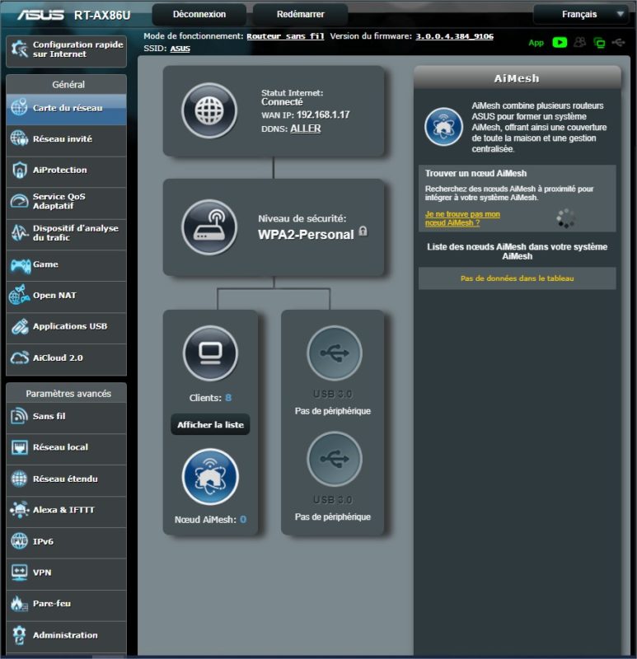Viewport: 637px width, 659px height.
Task: Click the Pare-feu flame icon
Action: (18, 604)
